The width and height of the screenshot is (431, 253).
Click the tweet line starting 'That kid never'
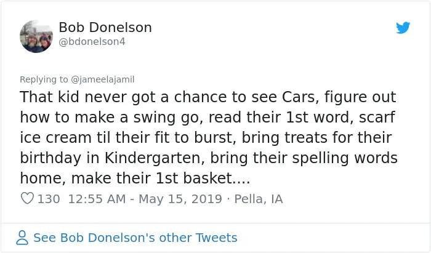pos(208,97)
